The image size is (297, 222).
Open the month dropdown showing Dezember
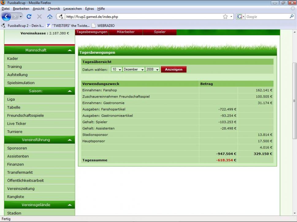(133, 69)
